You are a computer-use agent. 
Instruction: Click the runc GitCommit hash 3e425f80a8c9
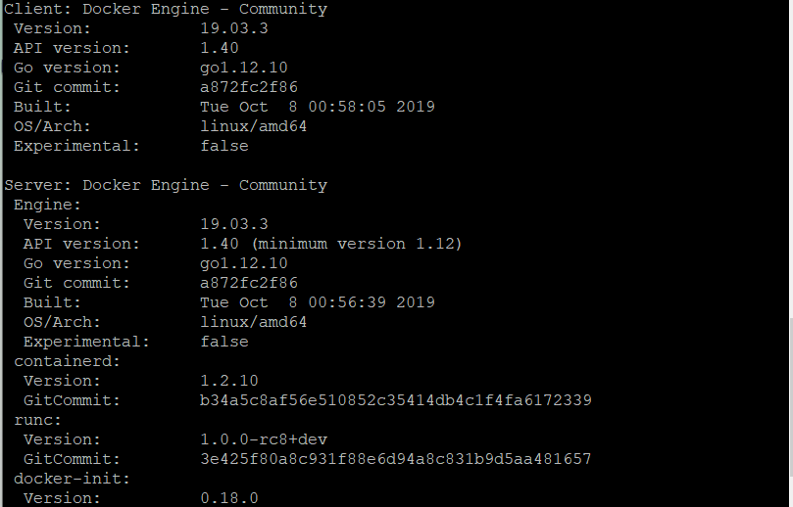pyautogui.click(x=395, y=459)
